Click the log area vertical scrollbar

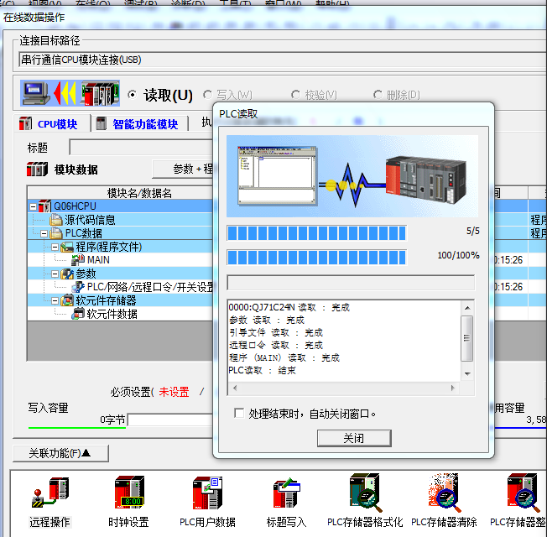pyautogui.click(x=467, y=340)
